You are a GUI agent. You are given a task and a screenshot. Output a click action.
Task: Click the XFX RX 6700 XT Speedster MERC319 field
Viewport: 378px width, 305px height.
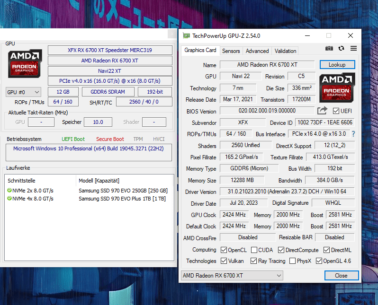110,50
